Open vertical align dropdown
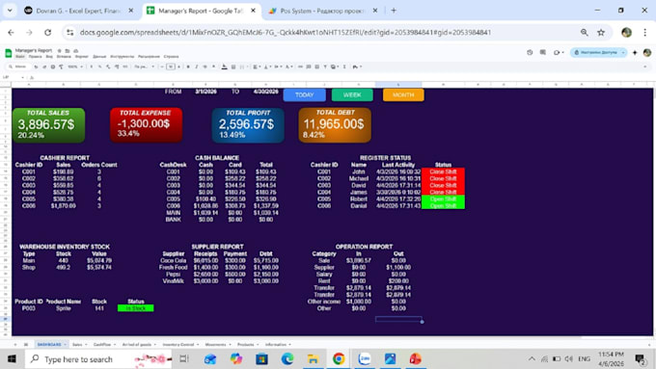The height and width of the screenshot is (369, 656). (x=267, y=66)
